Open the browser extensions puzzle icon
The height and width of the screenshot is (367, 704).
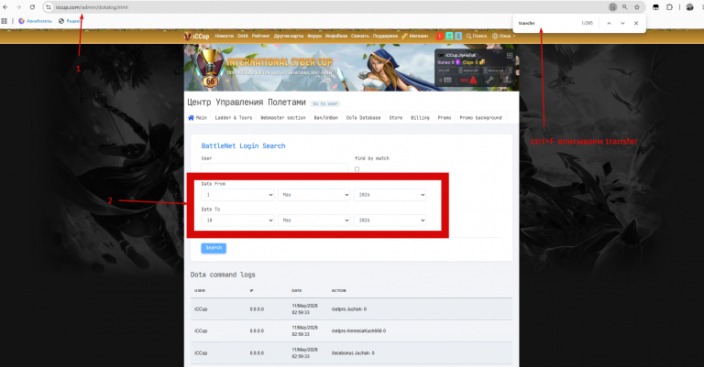pos(669,7)
